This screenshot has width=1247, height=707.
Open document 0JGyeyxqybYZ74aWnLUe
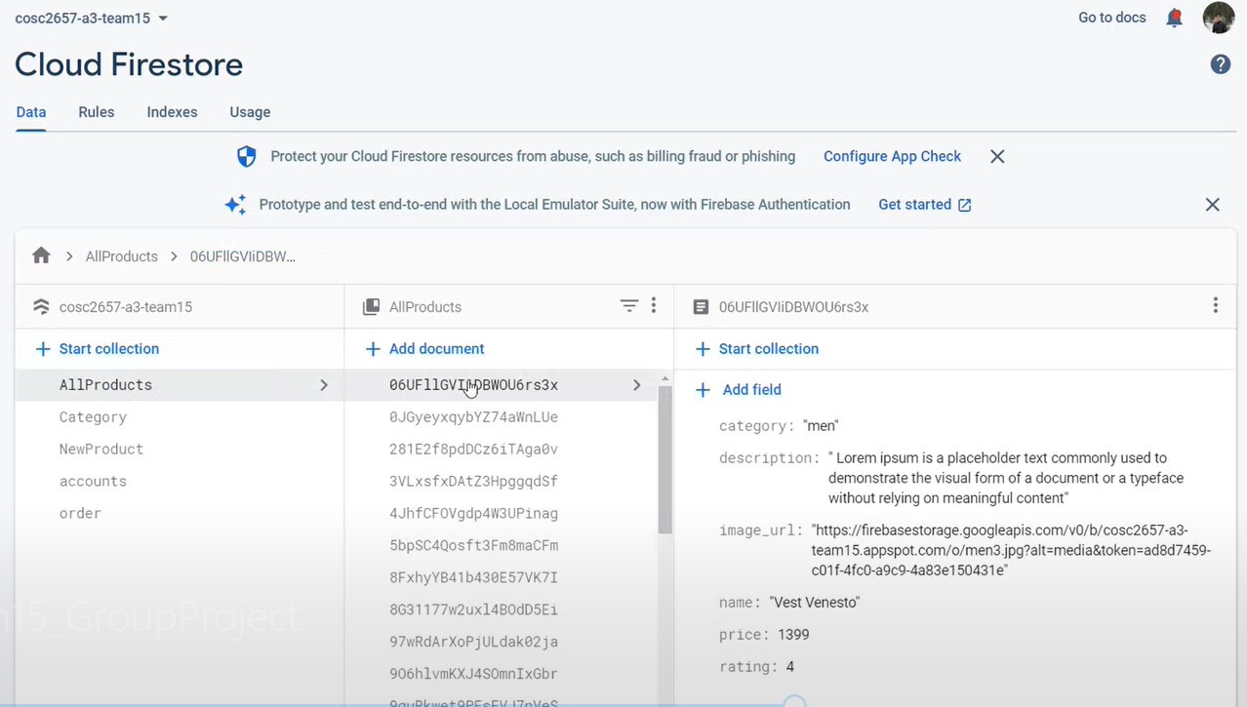click(473, 417)
